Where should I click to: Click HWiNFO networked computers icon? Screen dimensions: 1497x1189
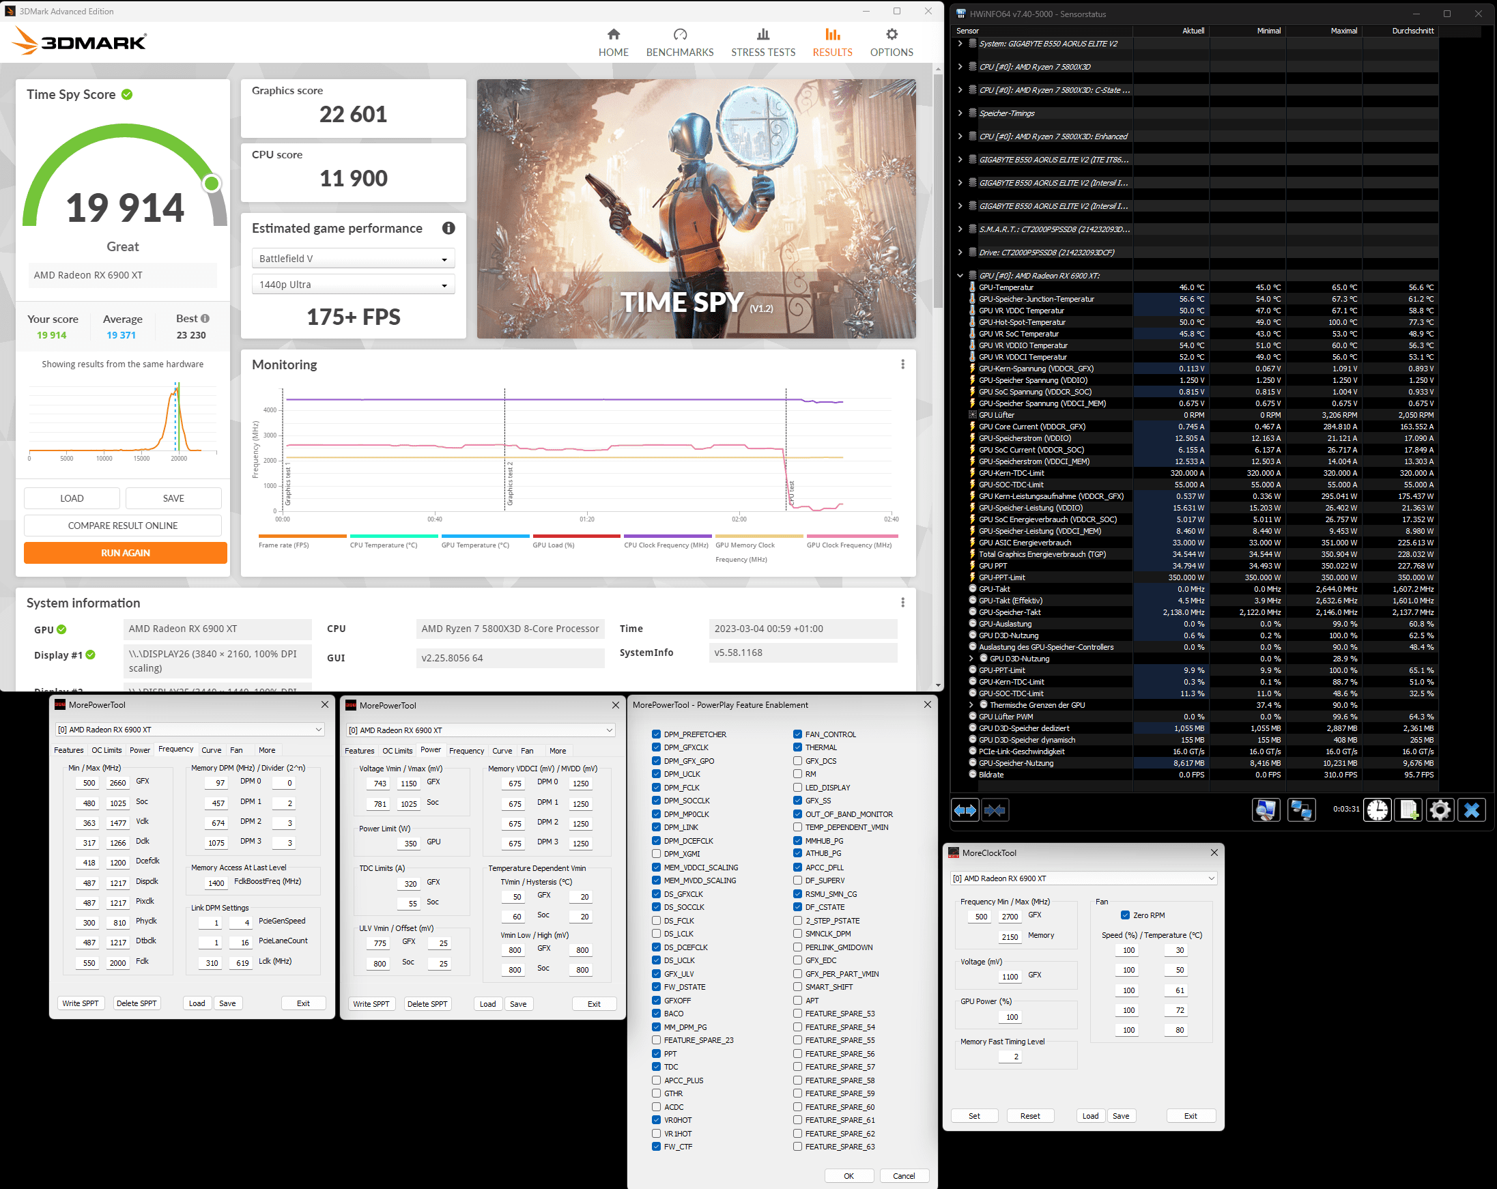click(1301, 810)
